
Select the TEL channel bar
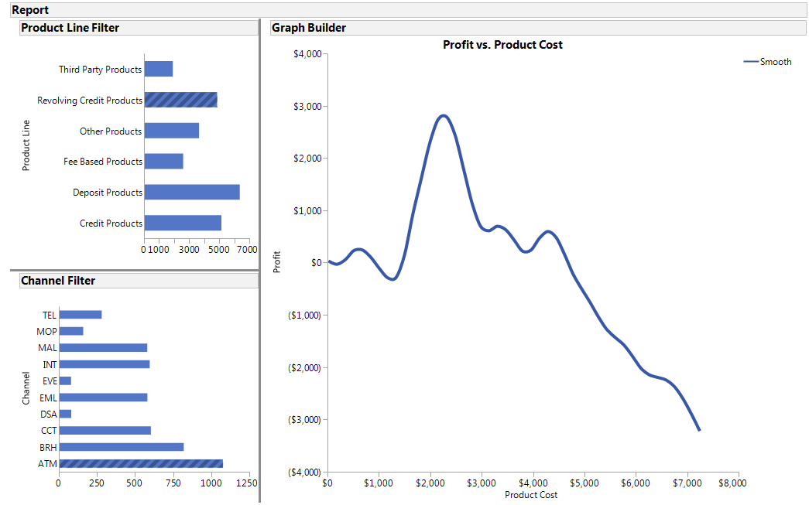tap(81, 314)
